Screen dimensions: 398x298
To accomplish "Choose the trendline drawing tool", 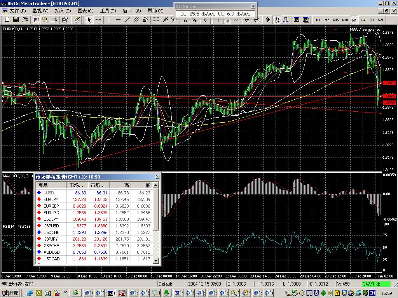I will coord(127,20).
